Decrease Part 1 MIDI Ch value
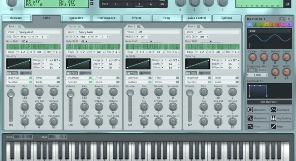Screen dimensions: 296x161 (x=18, y=37)
